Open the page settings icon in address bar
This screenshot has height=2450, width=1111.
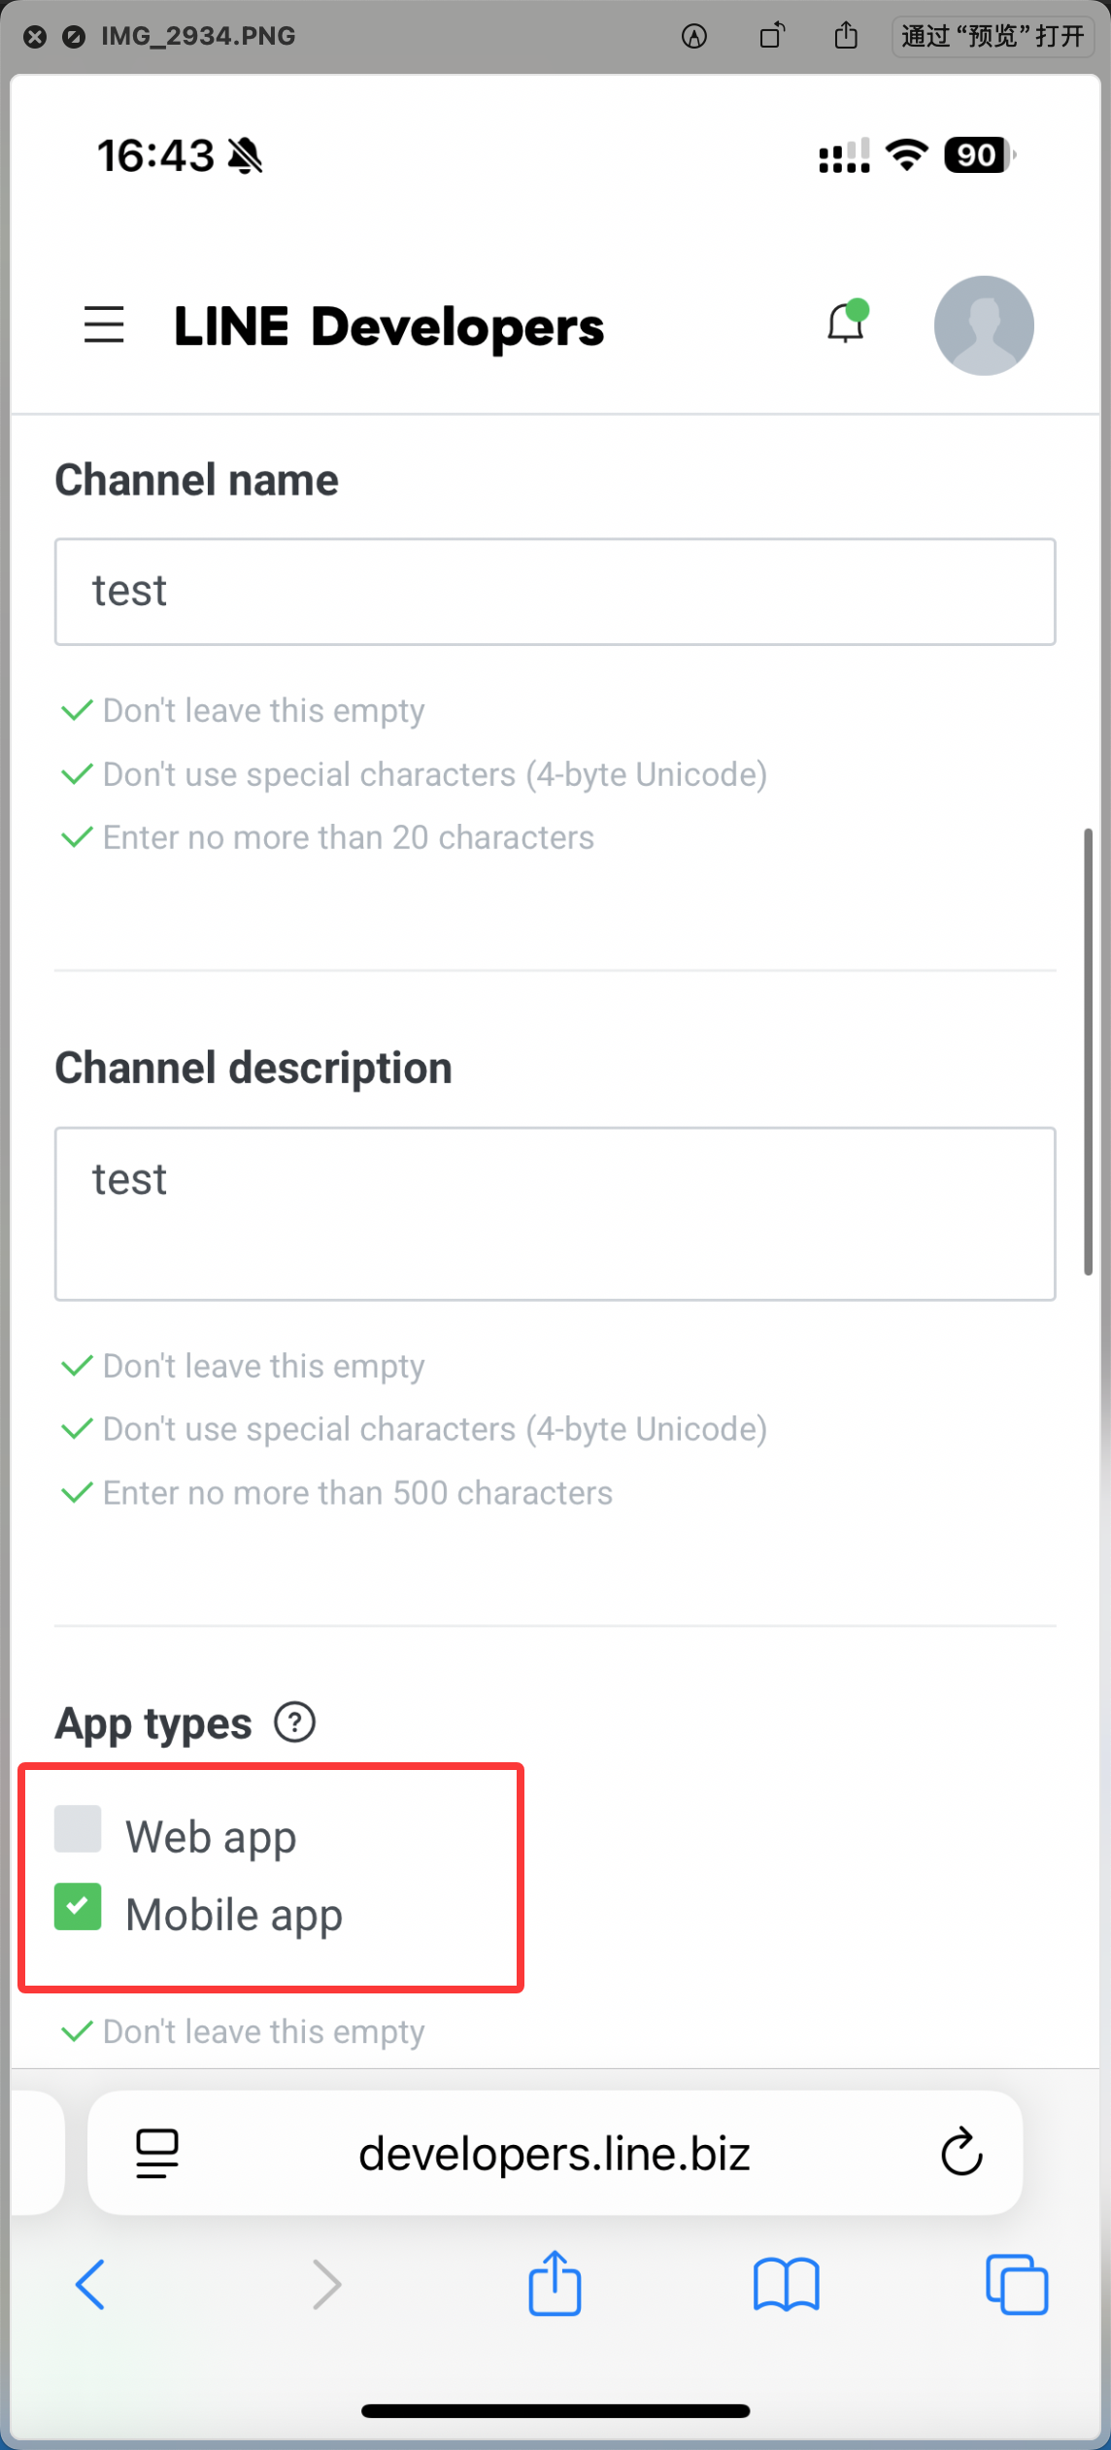[157, 2153]
